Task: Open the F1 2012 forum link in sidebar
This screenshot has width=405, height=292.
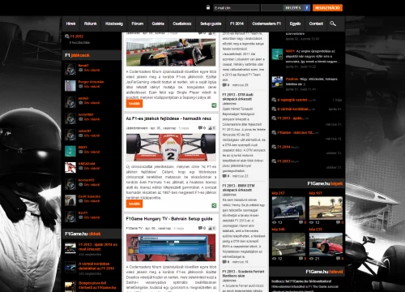Action: [77, 36]
